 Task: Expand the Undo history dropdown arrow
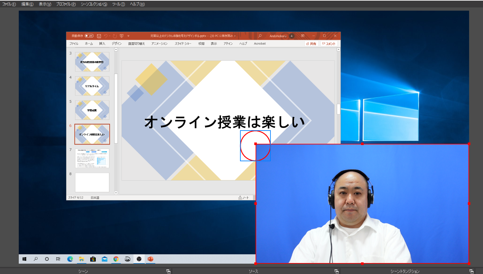(x=110, y=36)
